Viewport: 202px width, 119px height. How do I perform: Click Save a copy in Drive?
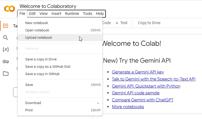click(x=41, y=59)
